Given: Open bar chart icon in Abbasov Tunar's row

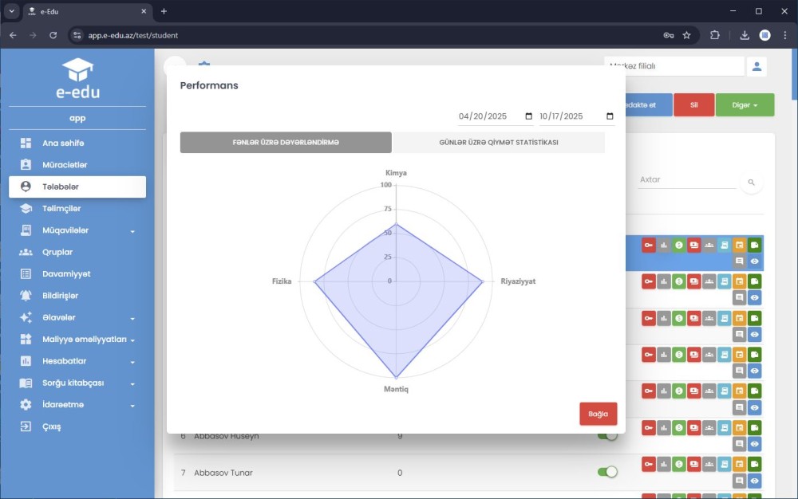Looking at the screenshot, I should tap(663, 463).
